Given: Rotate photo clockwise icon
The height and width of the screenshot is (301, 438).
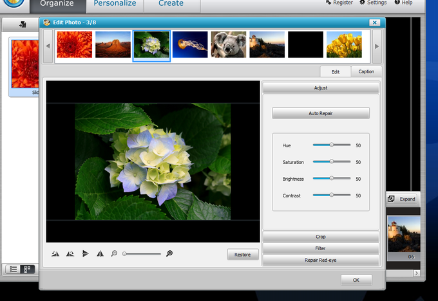Looking at the screenshot, I should pos(70,254).
